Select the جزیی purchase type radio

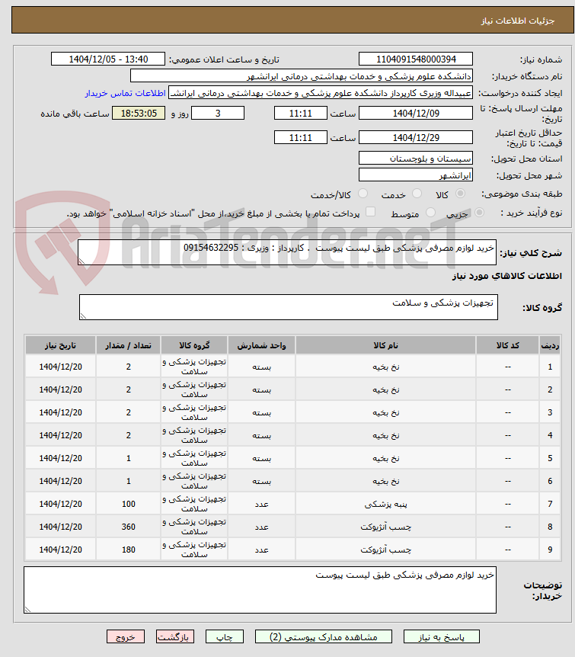(479, 213)
